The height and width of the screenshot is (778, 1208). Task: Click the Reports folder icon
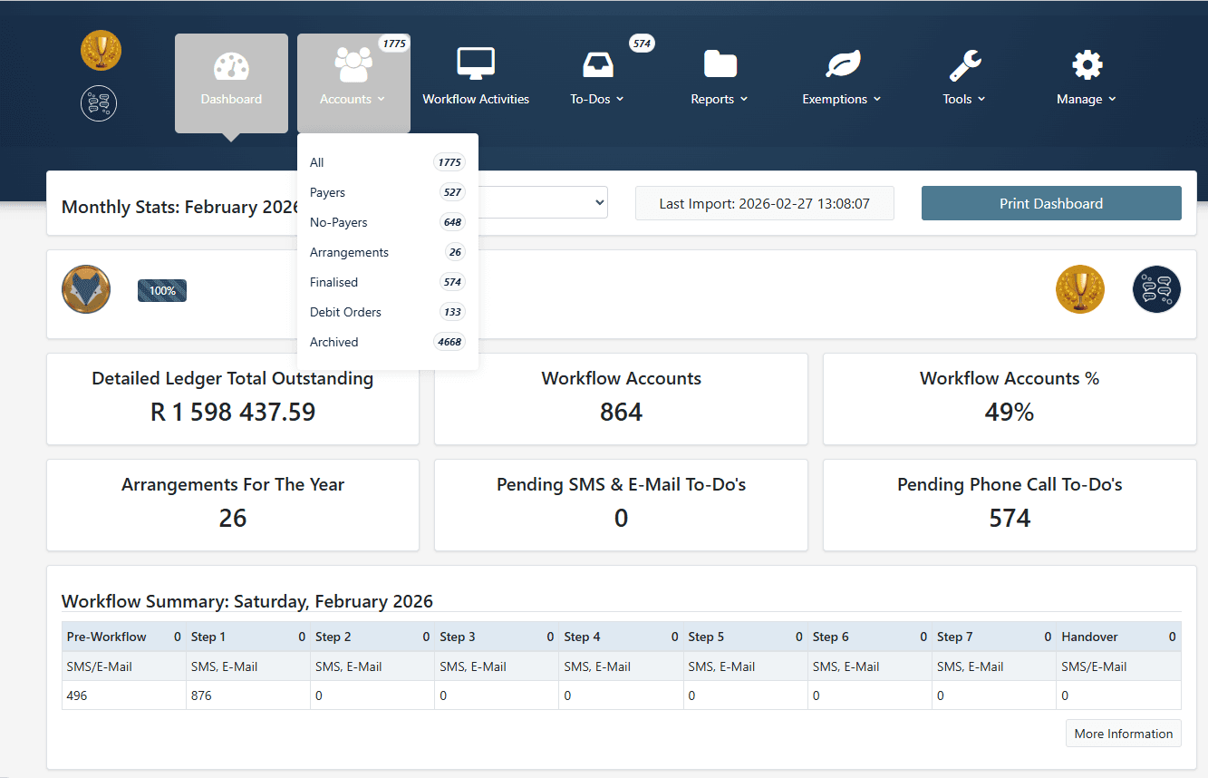tap(720, 64)
